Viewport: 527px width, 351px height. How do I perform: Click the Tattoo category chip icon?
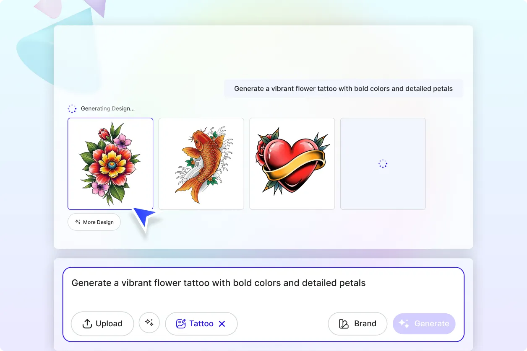181,324
